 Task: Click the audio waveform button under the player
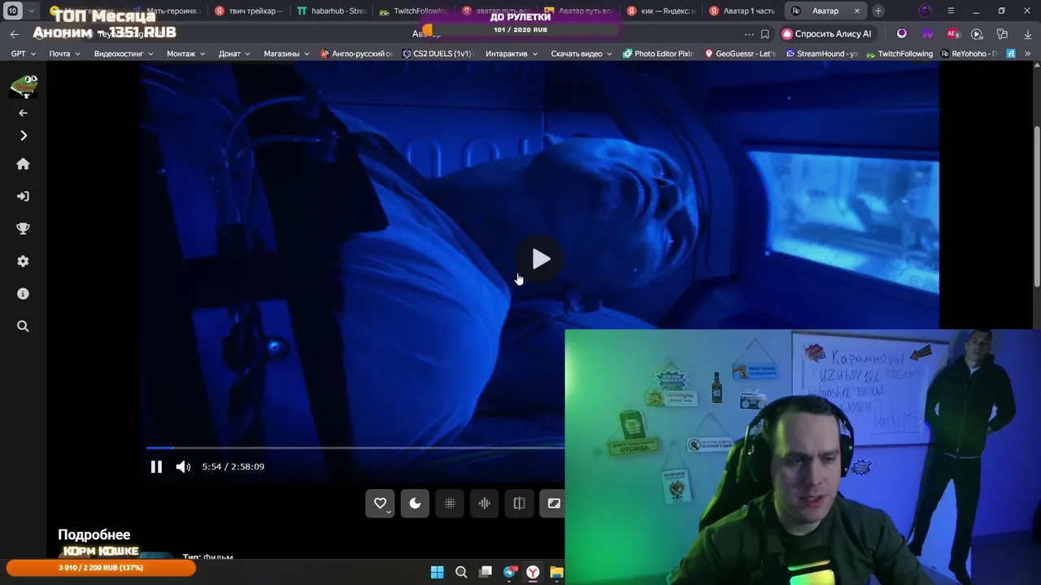(x=485, y=504)
